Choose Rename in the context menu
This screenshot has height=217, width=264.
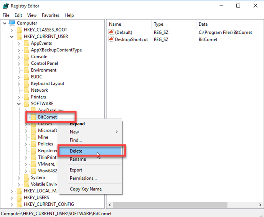(x=90, y=159)
